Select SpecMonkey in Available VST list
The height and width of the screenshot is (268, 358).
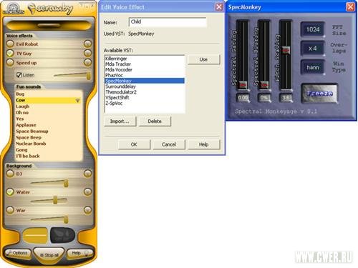pos(145,81)
